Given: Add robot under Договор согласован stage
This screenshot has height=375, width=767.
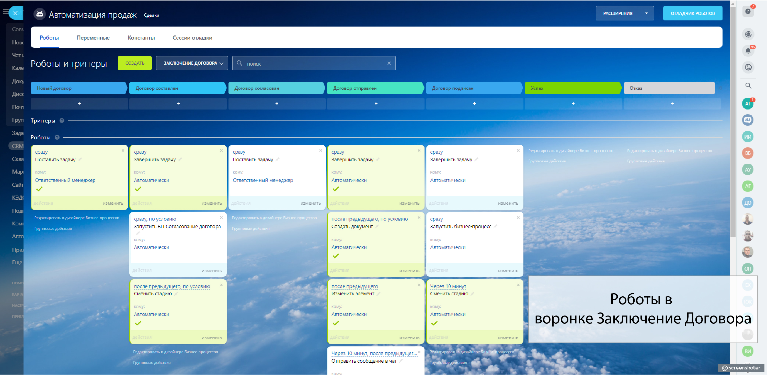Looking at the screenshot, I should pos(277,103).
